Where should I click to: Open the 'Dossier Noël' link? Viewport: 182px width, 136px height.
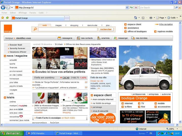pyautogui.click(x=16, y=45)
